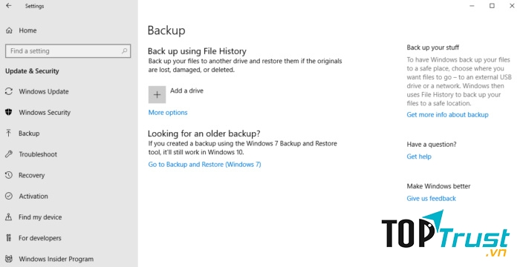Click the Find a setting search box
This screenshot has height=267, width=520.
coord(68,51)
